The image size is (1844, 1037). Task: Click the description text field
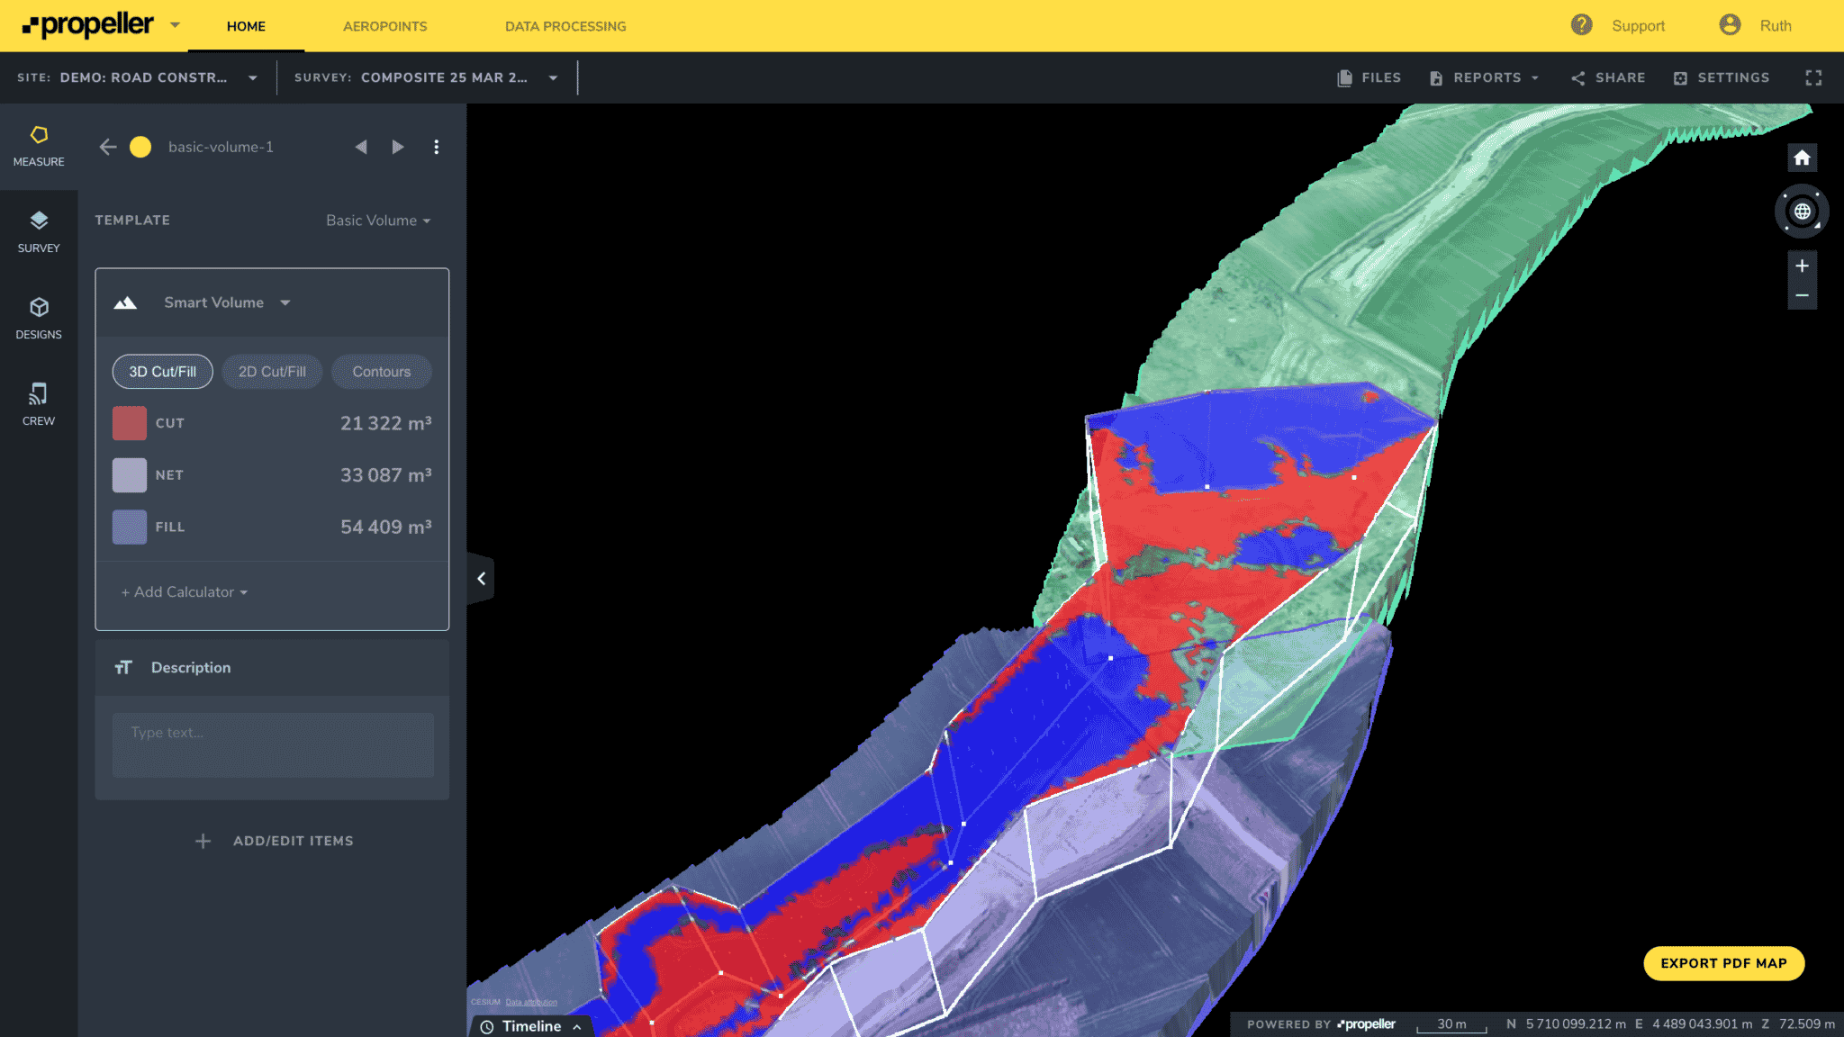click(273, 744)
